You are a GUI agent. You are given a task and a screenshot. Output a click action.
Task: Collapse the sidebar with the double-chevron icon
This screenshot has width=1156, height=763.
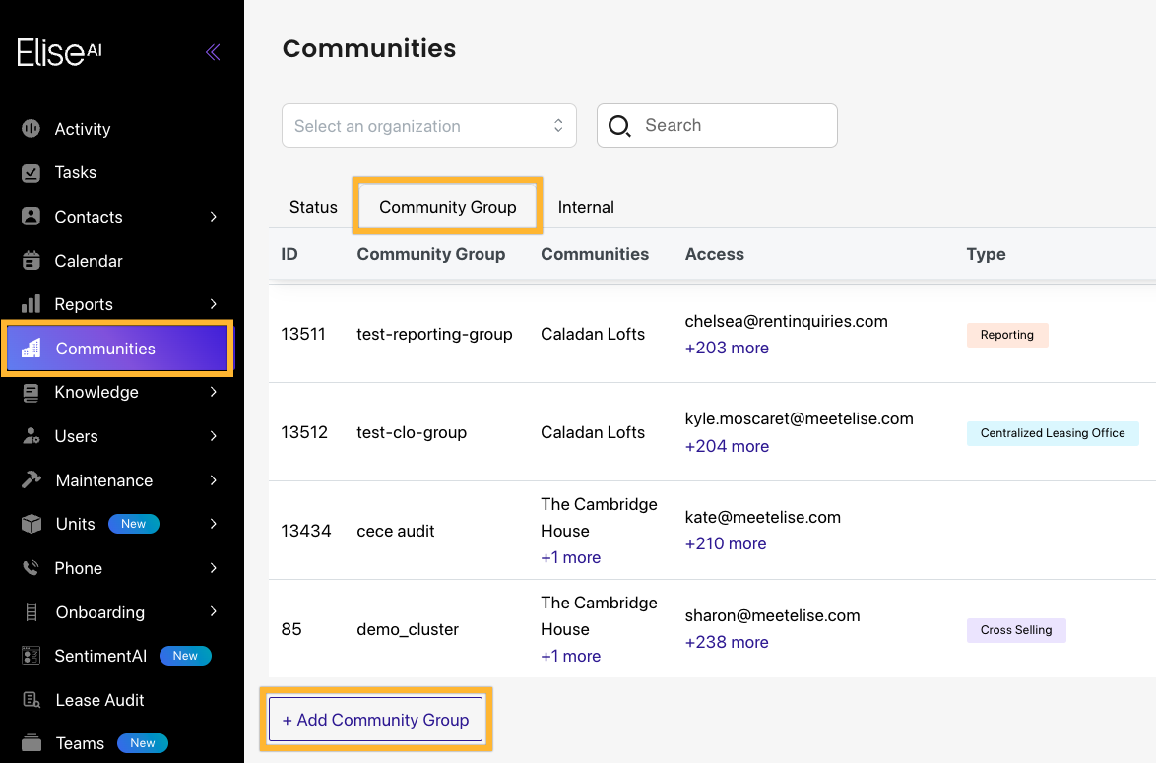213,51
